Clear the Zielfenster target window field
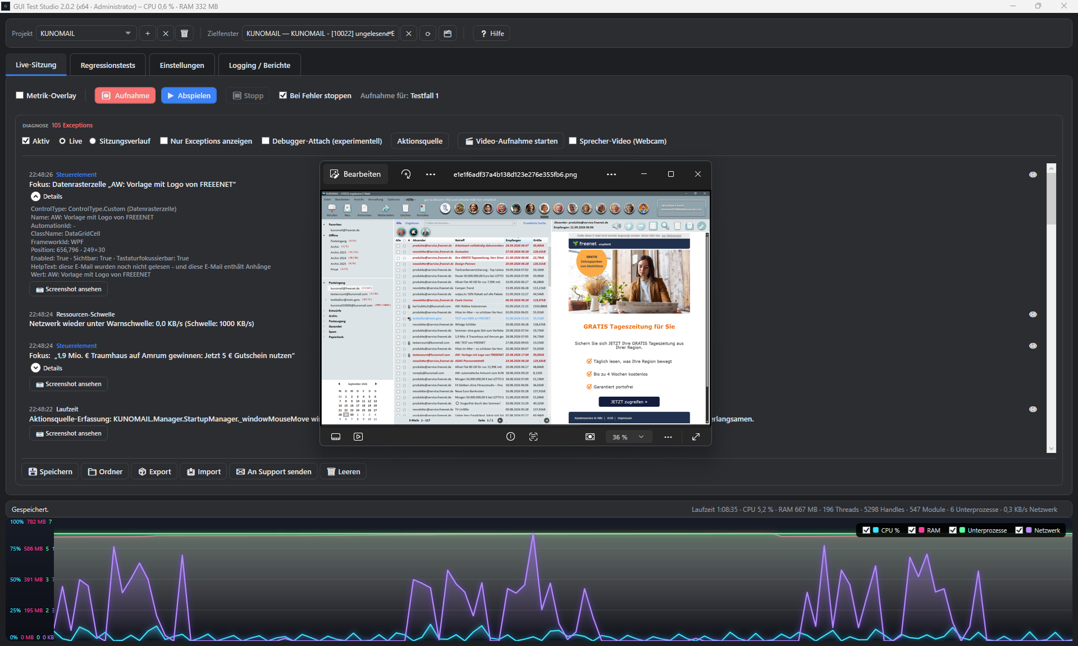The image size is (1078, 646). (409, 34)
